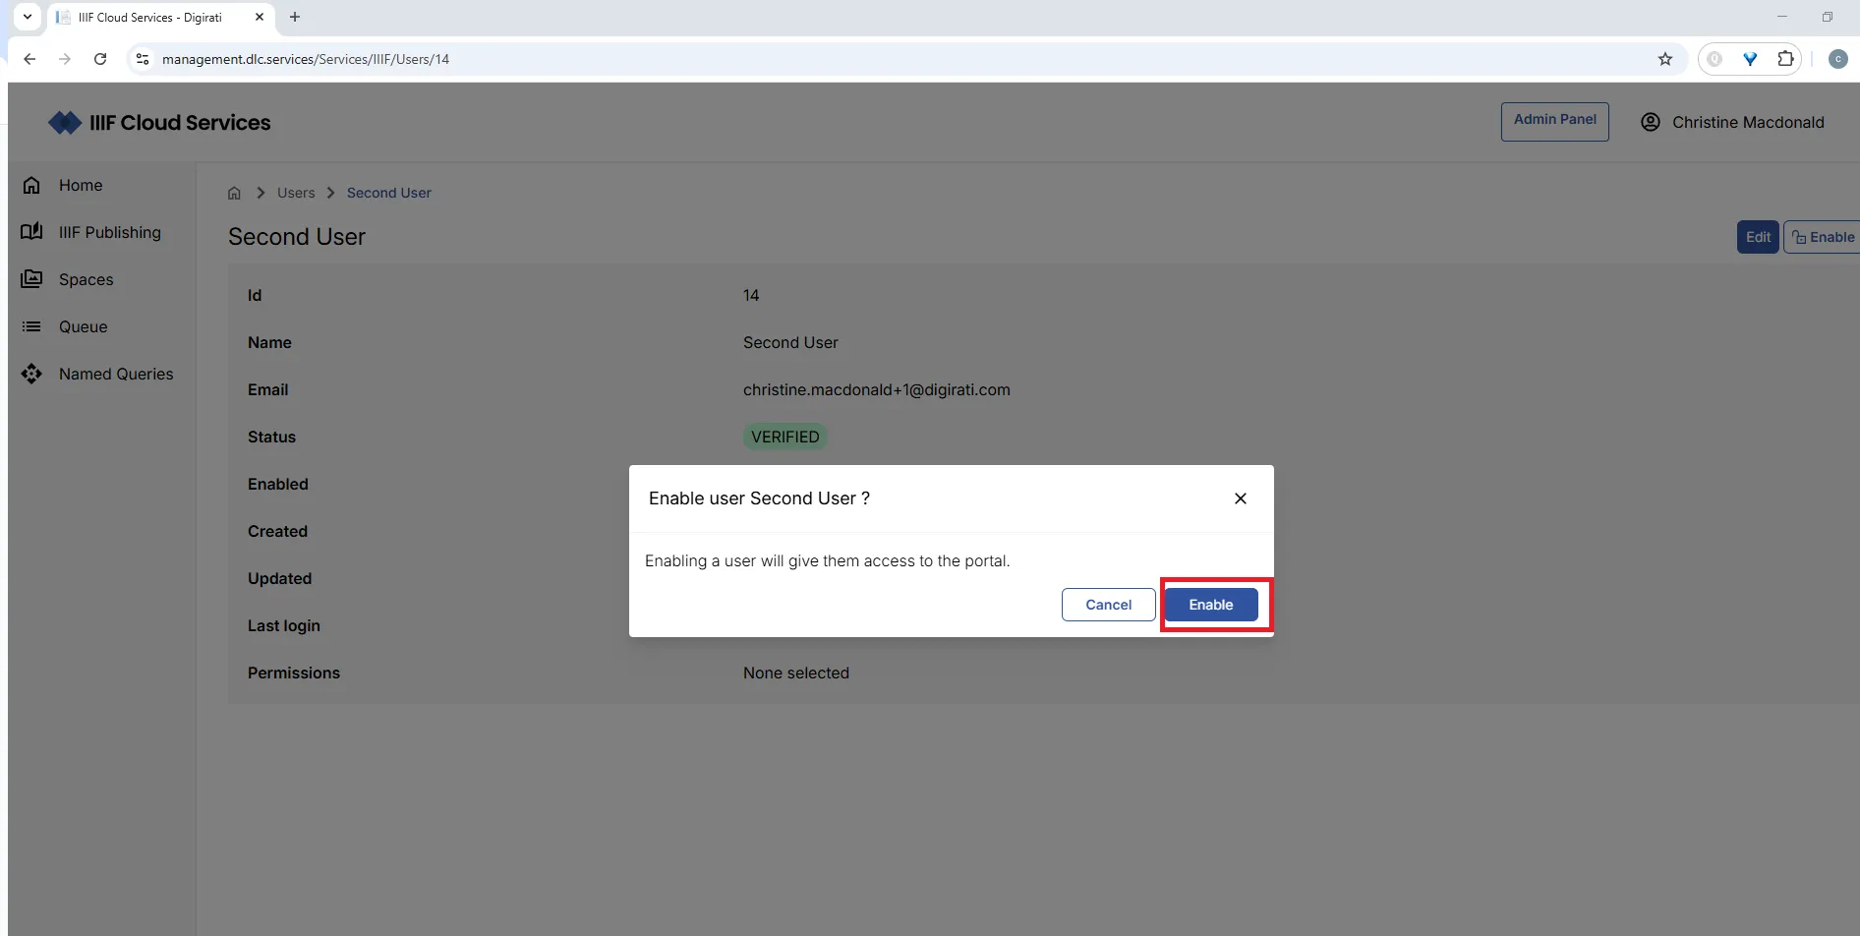Open the Queue list in sidebar
1860x936 pixels.
(x=83, y=326)
